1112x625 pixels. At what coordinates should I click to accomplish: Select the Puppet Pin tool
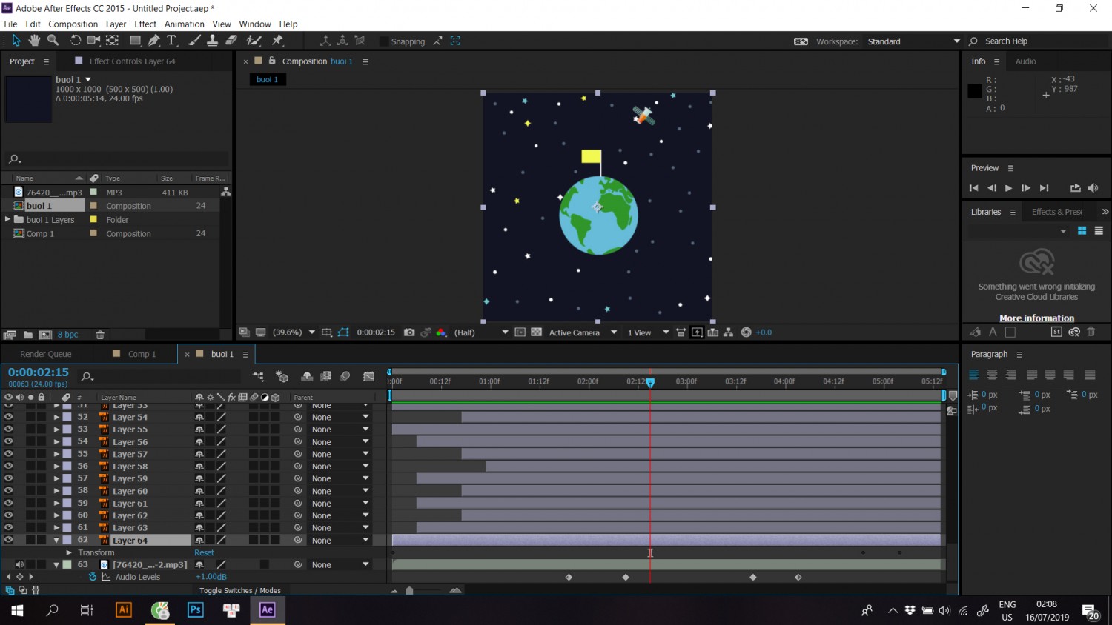tap(278, 41)
